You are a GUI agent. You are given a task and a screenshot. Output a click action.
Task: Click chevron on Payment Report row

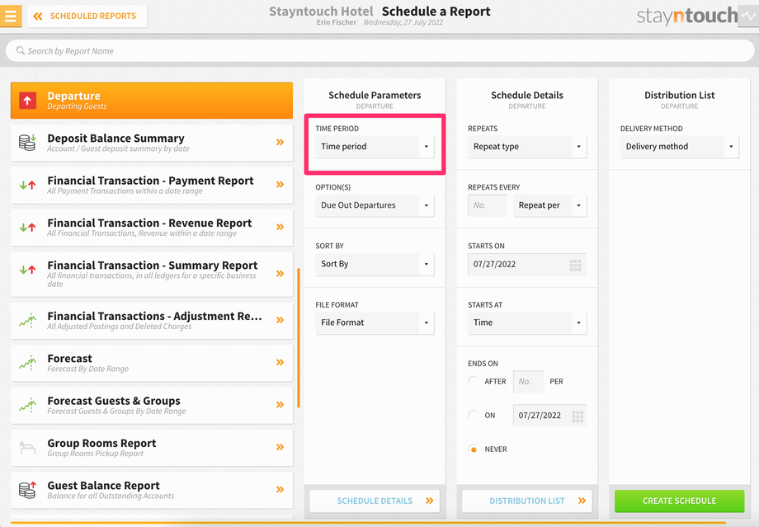280,185
